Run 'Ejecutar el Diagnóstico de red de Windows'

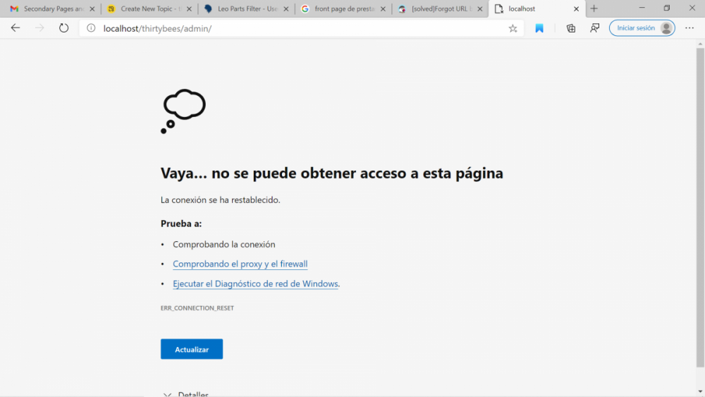255,284
